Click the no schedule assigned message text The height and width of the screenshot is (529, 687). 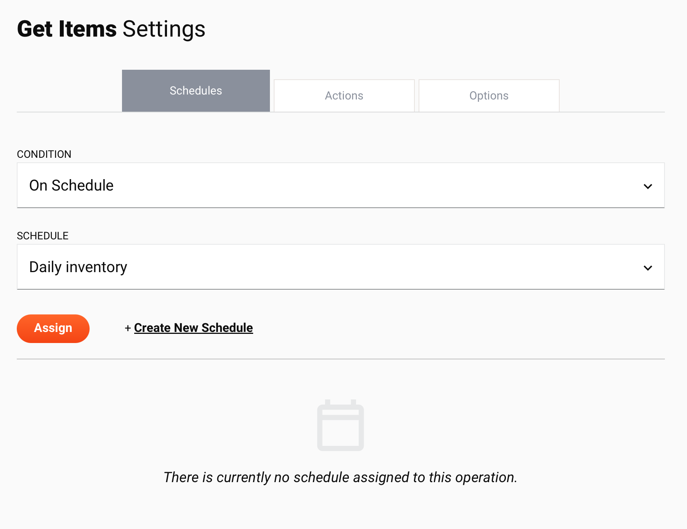[340, 477]
